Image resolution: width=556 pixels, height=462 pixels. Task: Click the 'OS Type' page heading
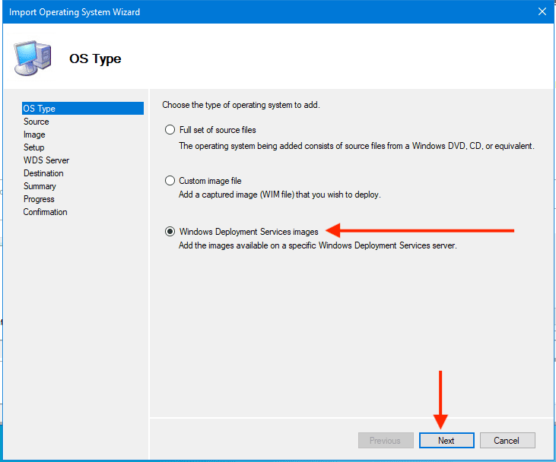[95, 59]
